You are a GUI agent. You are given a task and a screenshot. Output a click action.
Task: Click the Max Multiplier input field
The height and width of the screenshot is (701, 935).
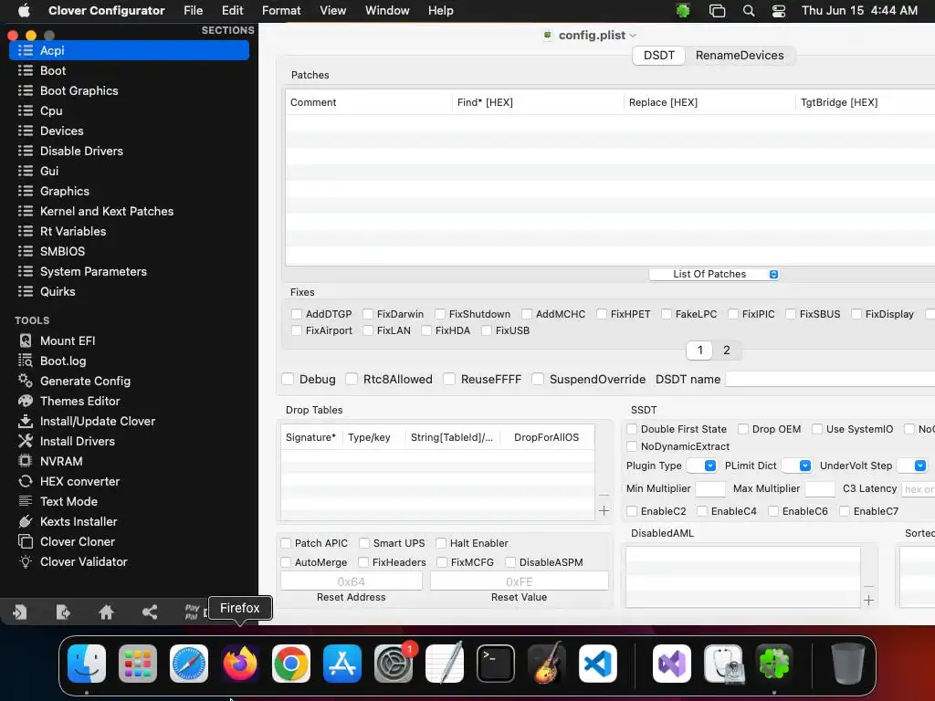[820, 489]
